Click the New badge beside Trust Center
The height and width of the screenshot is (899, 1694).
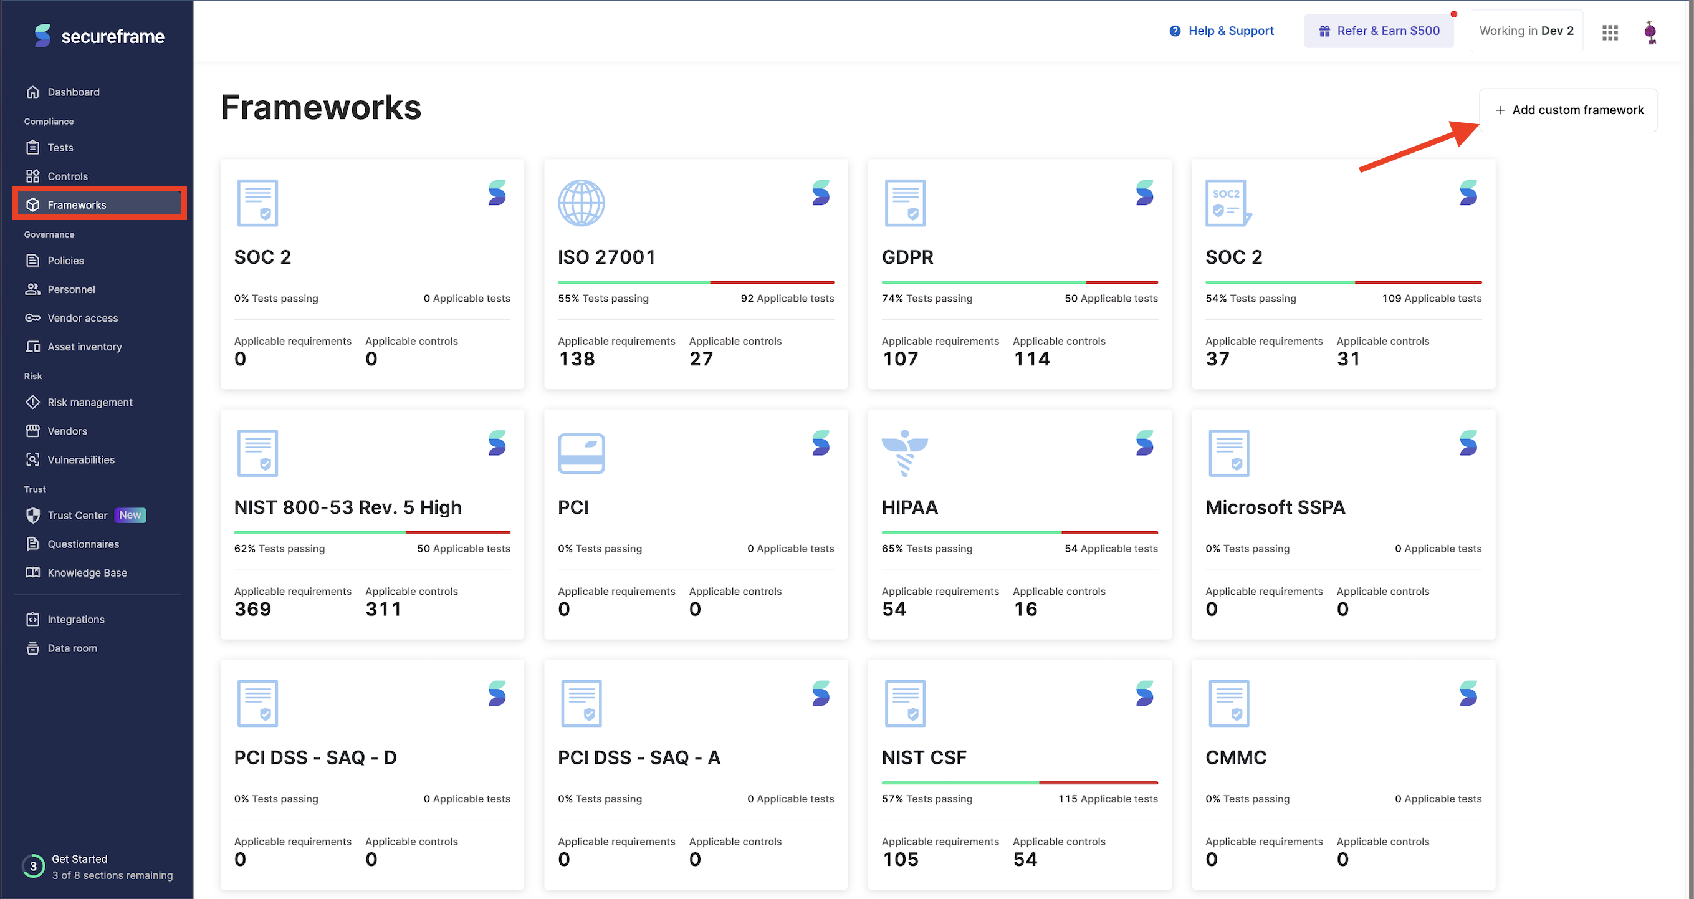click(130, 516)
